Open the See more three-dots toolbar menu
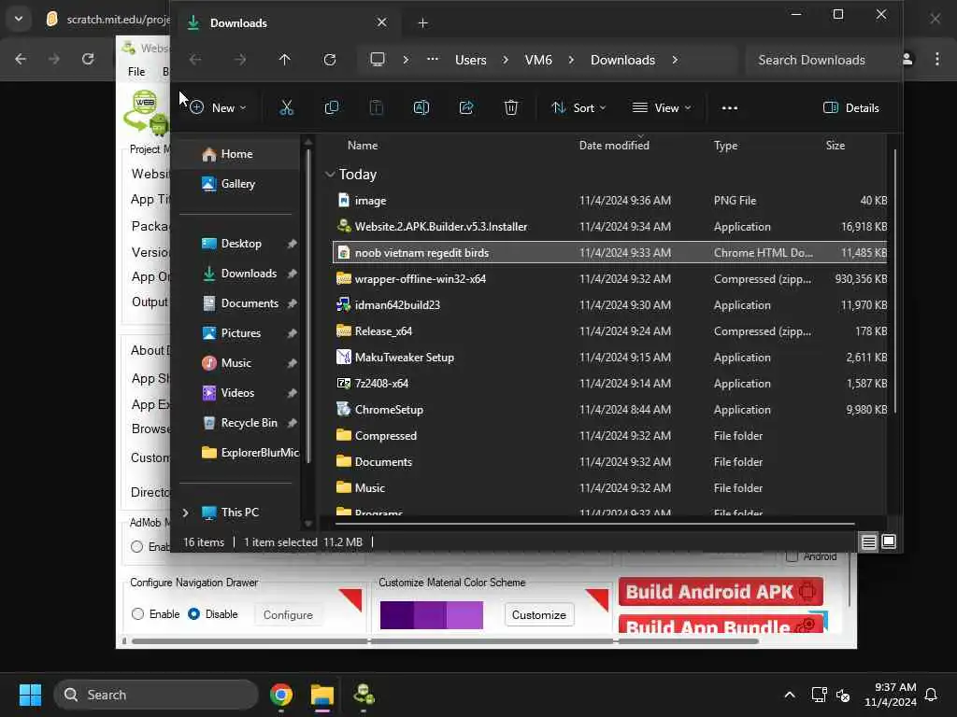 (729, 108)
